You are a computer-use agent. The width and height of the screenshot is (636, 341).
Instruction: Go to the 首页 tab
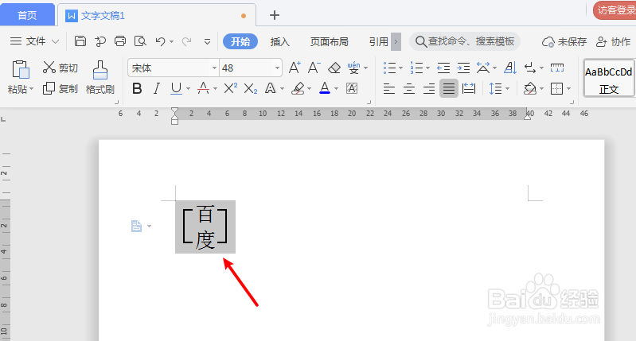pos(27,15)
